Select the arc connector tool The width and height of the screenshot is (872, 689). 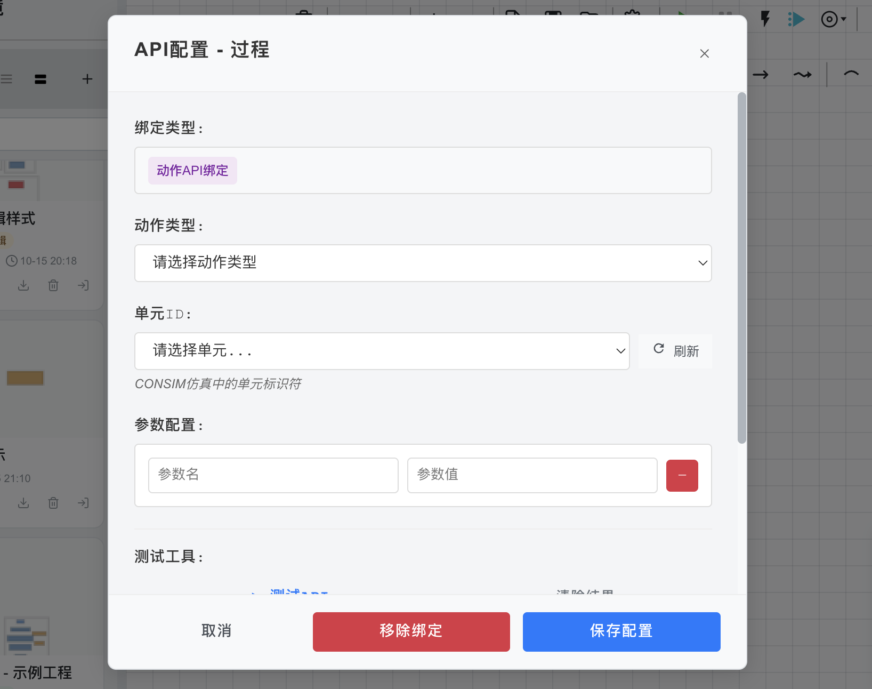(x=851, y=75)
